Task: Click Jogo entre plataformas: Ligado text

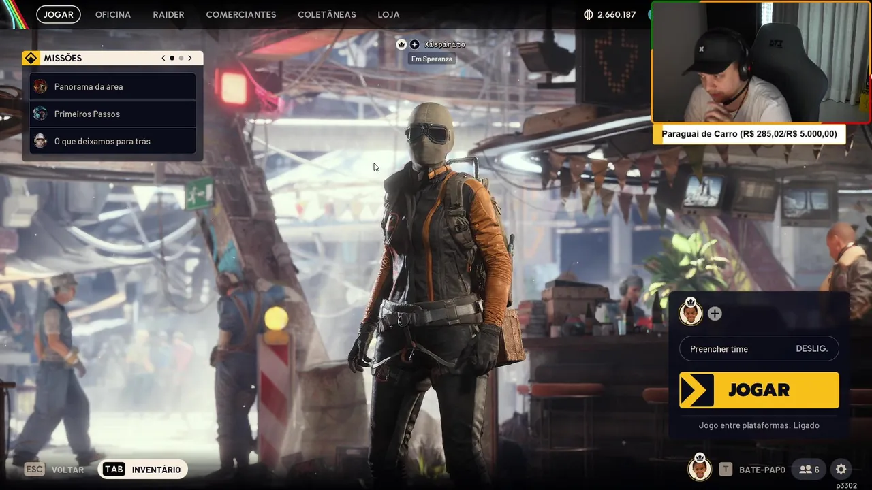Action: click(759, 425)
